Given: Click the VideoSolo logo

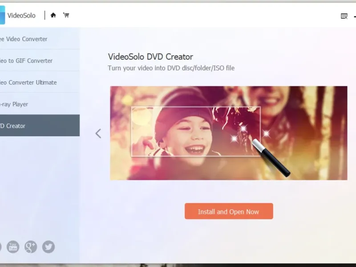Looking at the screenshot, I should (2, 15).
